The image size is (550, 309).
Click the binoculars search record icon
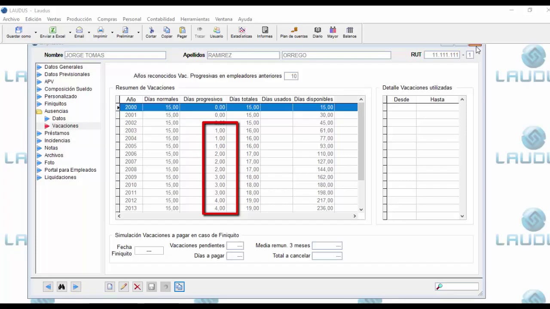point(61,287)
